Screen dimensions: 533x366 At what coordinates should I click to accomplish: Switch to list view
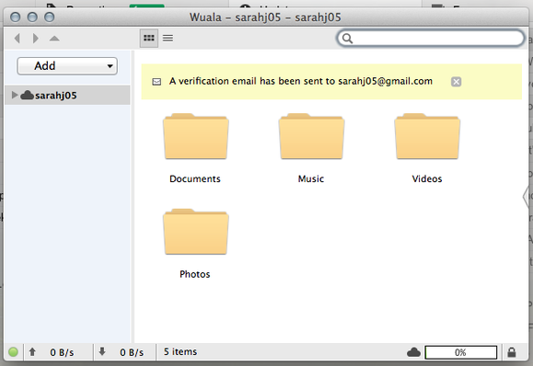168,38
